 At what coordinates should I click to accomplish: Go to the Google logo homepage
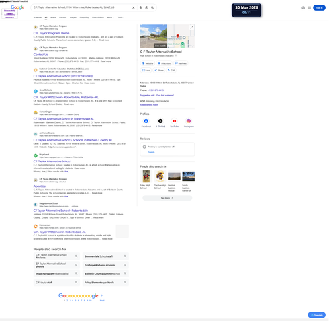tap(17, 7)
